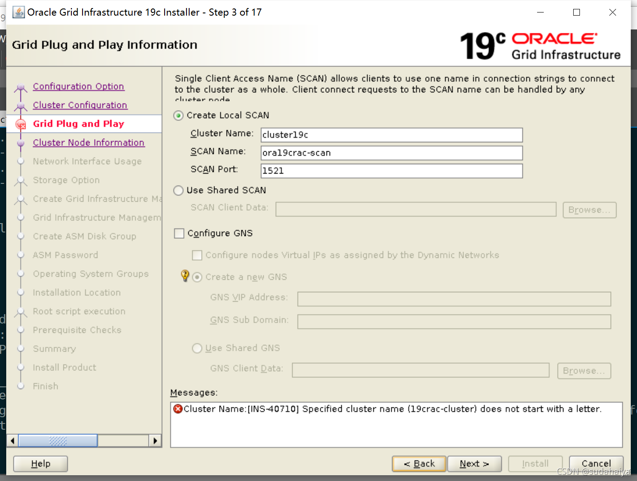Click the Installation Location step

coord(77,293)
